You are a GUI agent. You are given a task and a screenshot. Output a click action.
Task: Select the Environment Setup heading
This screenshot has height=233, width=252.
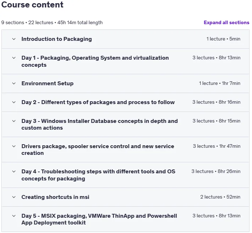(47, 83)
